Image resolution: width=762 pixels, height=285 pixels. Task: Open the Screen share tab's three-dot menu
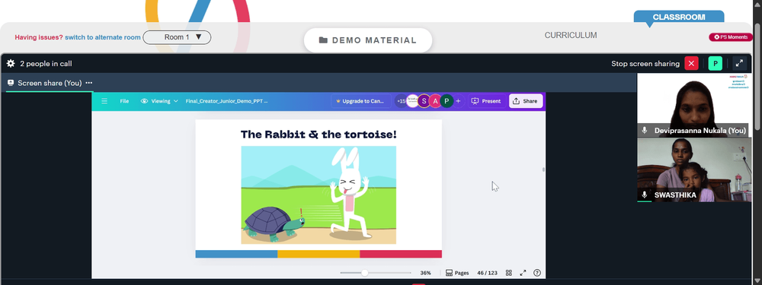[x=89, y=83]
